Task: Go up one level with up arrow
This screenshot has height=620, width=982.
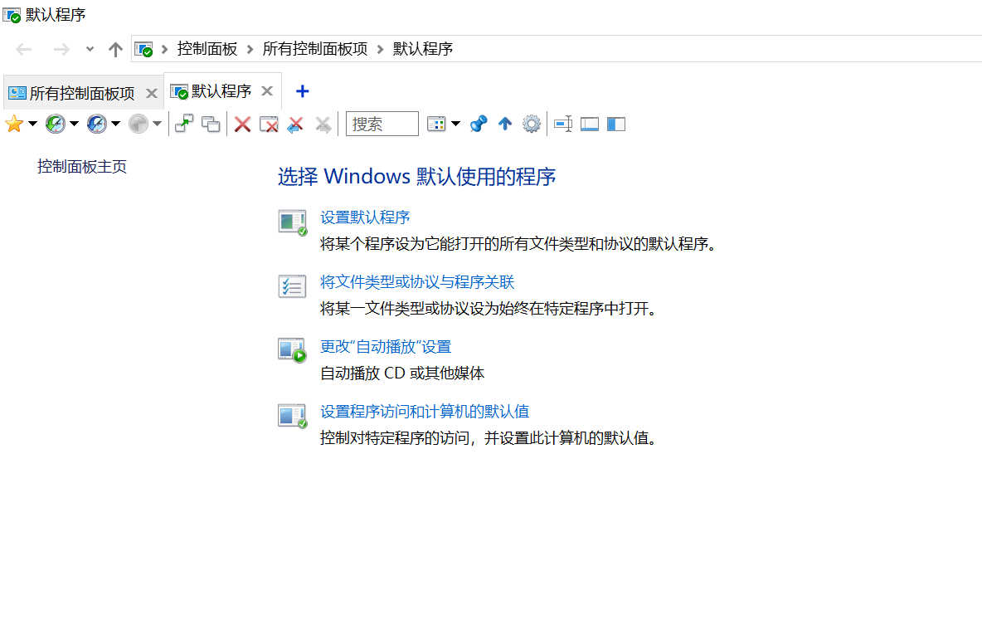Action: point(115,49)
